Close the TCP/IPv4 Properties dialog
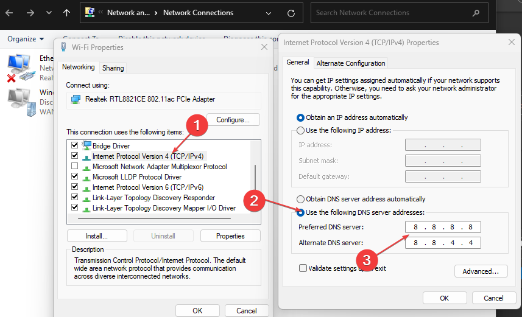The image size is (522, 317). click(x=512, y=42)
